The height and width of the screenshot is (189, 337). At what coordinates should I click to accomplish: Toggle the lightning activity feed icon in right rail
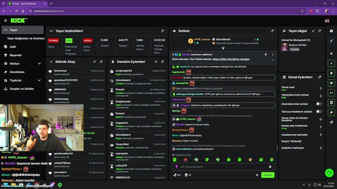(x=331, y=63)
